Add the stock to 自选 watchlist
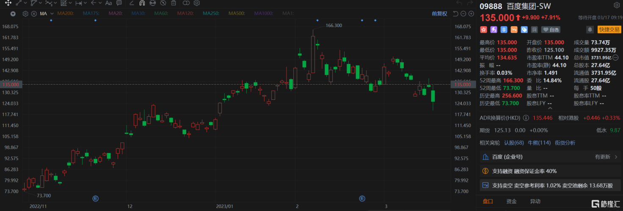This screenshot has height=211, width=623. pyautogui.click(x=551, y=30)
